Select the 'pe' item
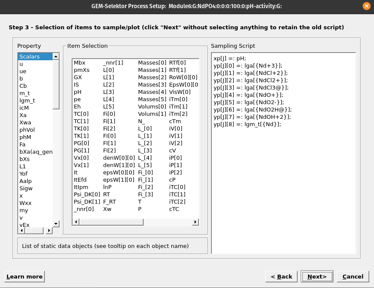The height and width of the screenshot is (288, 374). coord(77,99)
